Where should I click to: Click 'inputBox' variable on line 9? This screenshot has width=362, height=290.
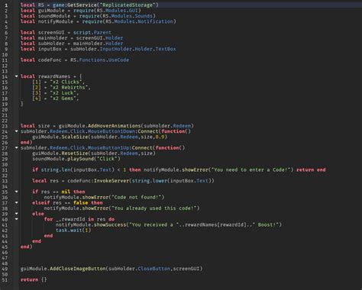tap(50, 49)
